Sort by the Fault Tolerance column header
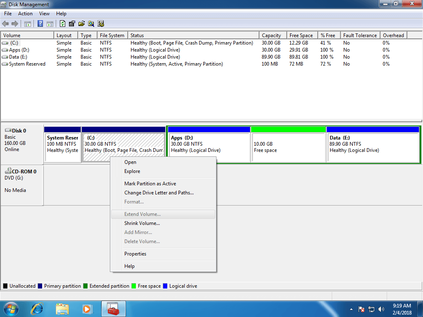Image resolution: width=423 pixels, height=317 pixels. coord(360,35)
